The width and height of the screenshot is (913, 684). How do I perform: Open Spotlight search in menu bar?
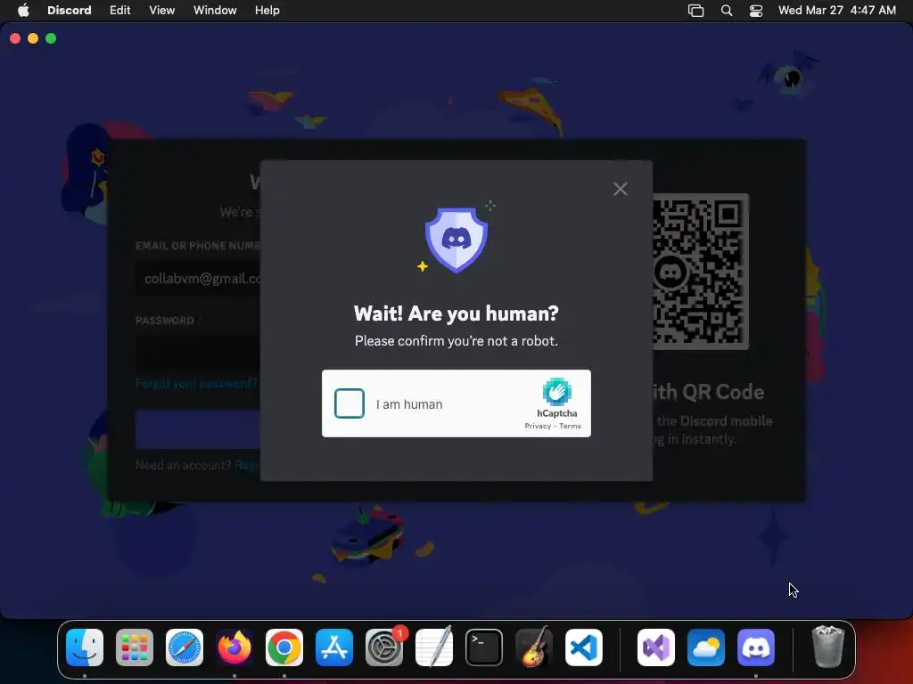[727, 11]
